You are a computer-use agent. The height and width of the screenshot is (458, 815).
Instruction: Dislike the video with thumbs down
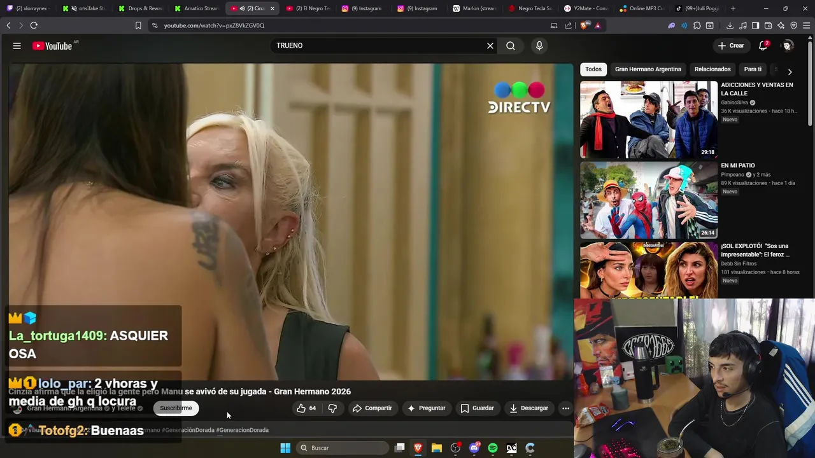332,408
